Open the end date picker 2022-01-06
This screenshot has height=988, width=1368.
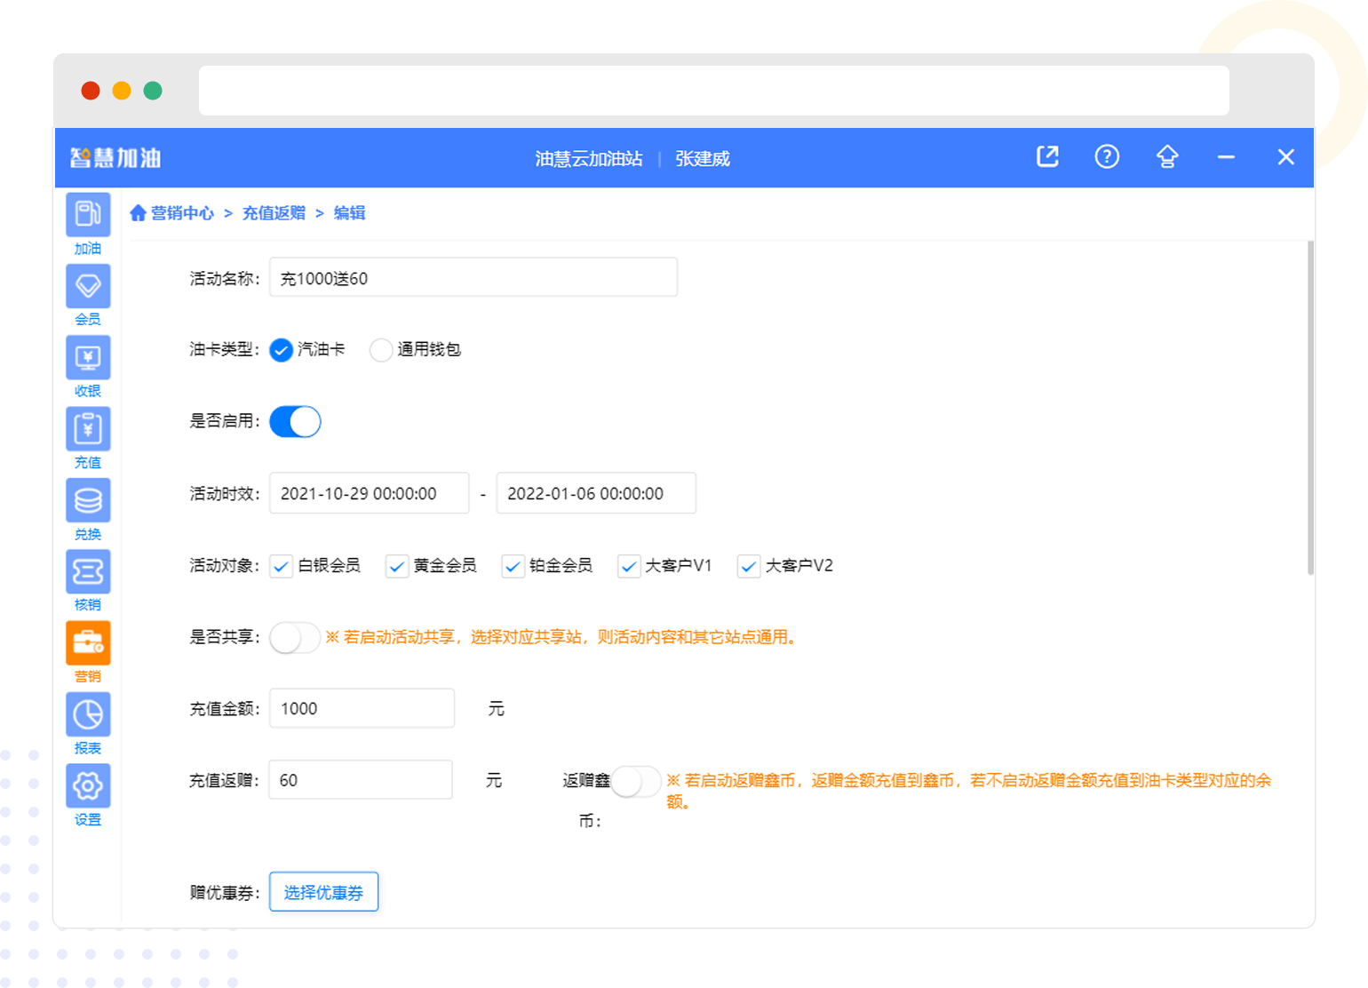point(596,493)
